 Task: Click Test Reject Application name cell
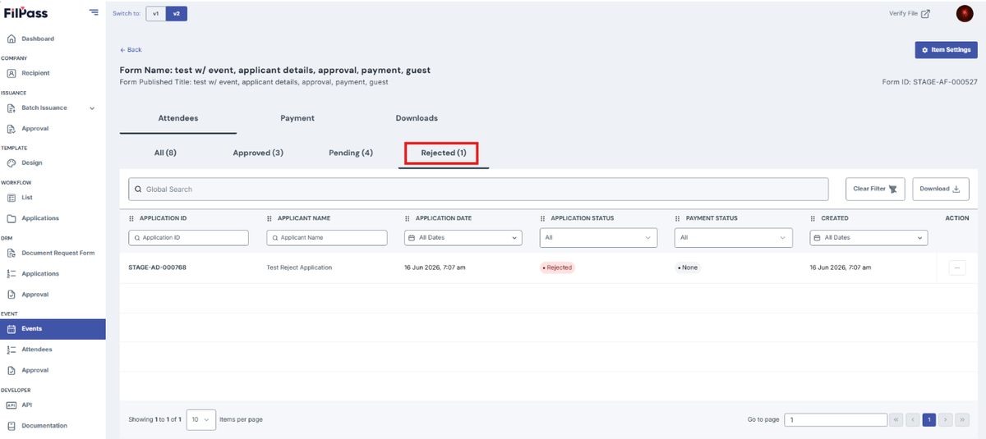click(300, 268)
